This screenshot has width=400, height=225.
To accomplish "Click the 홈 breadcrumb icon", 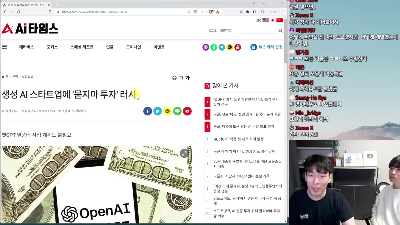I will point(5,76).
